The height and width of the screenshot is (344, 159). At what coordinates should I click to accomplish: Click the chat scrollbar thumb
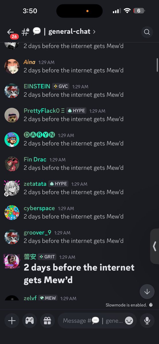157,65
